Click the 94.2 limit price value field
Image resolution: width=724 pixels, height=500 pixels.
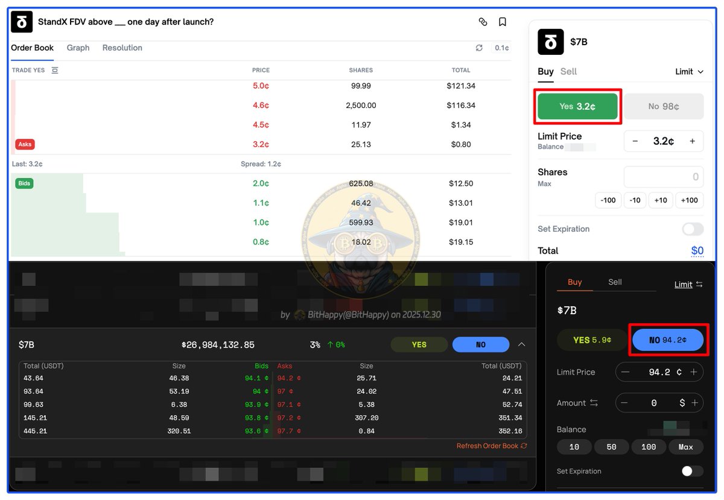[x=659, y=372]
